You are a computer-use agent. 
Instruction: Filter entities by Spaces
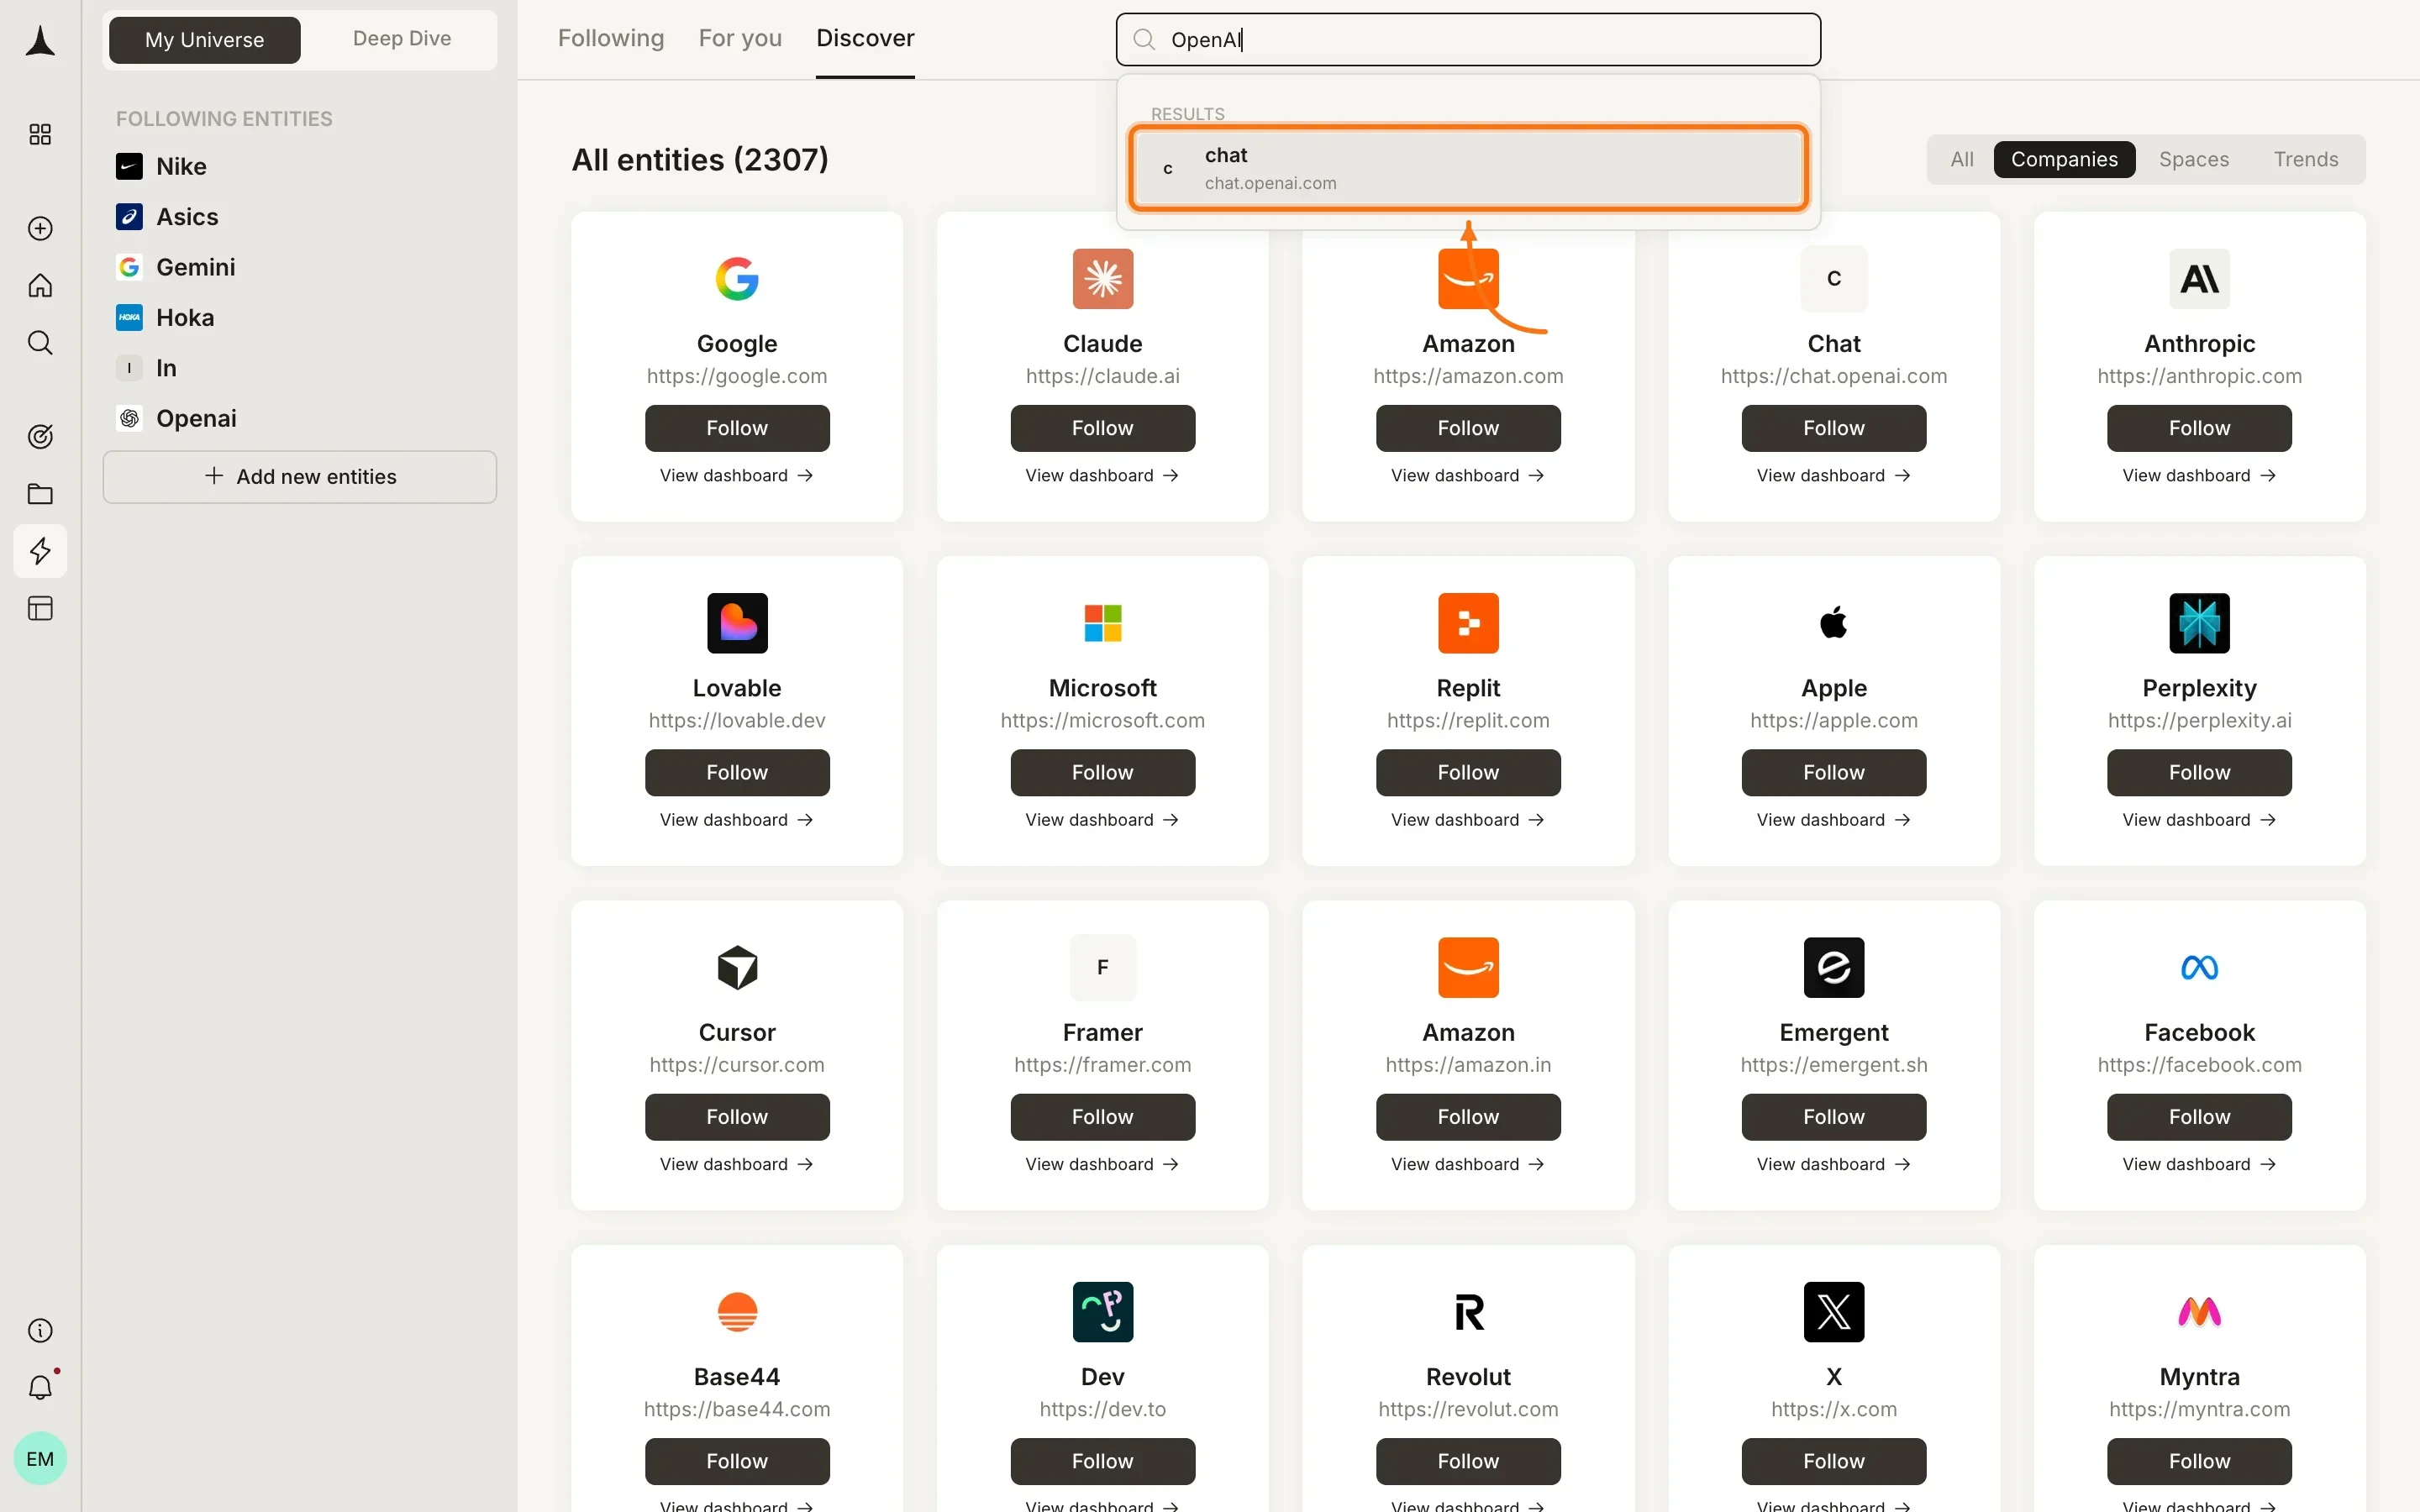(2193, 159)
